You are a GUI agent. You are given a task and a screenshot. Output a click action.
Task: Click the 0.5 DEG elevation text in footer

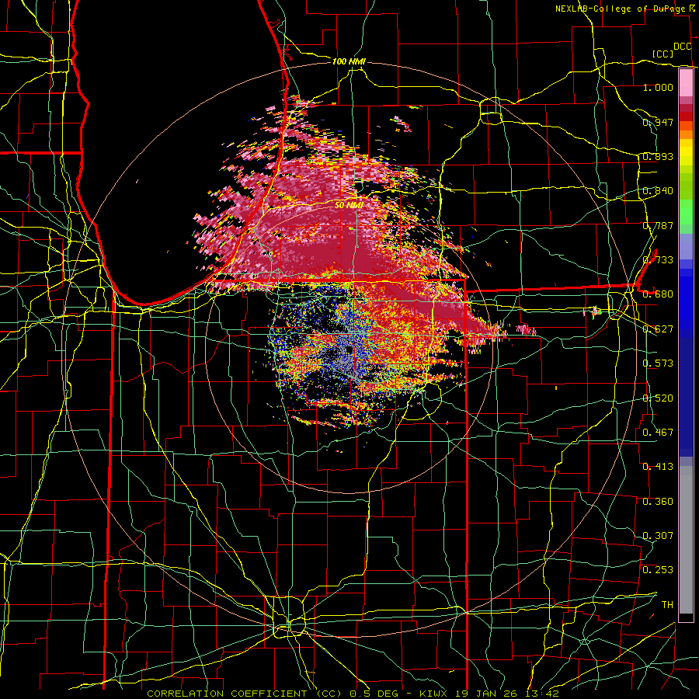click(374, 694)
